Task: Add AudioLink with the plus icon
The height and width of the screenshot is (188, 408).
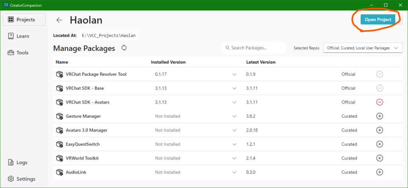Action: pyautogui.click(x=380, y=172)
